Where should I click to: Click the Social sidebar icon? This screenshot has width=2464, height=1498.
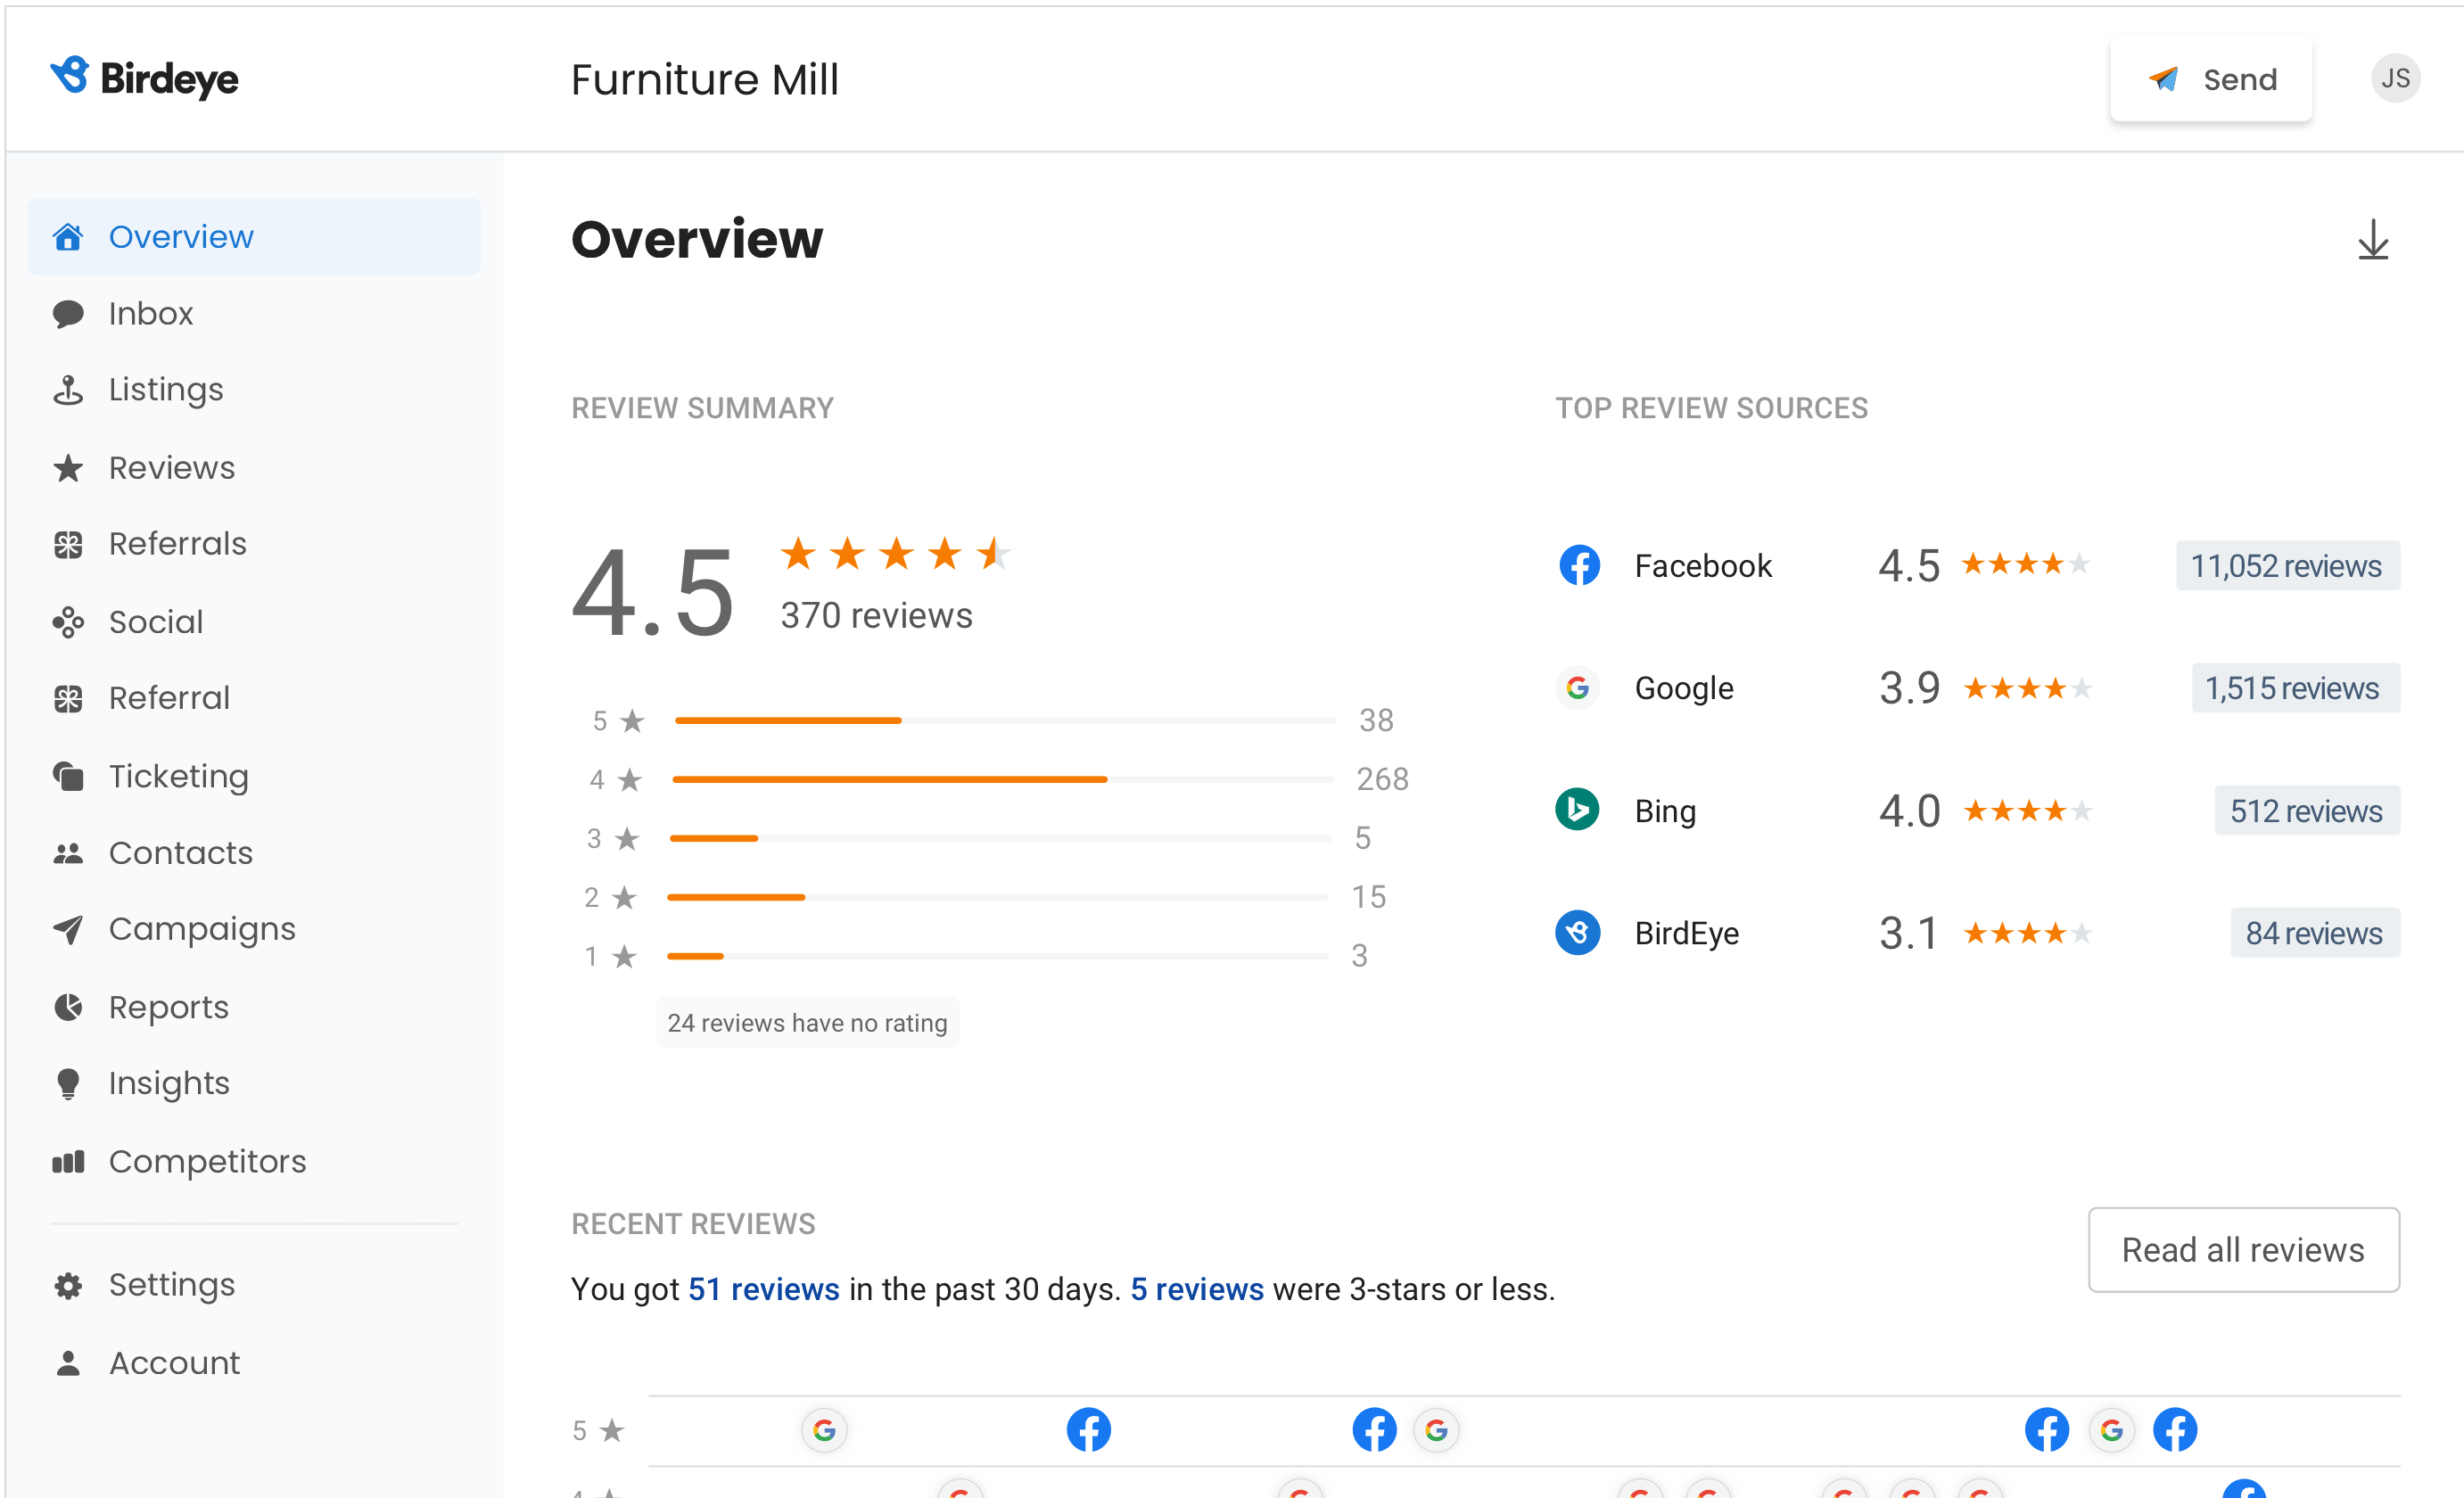point(70,621)
